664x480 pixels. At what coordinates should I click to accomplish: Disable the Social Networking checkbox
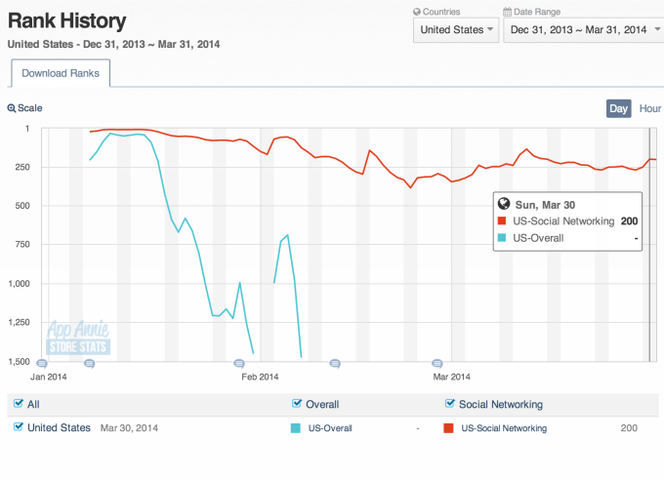click(x=450, y=404)
